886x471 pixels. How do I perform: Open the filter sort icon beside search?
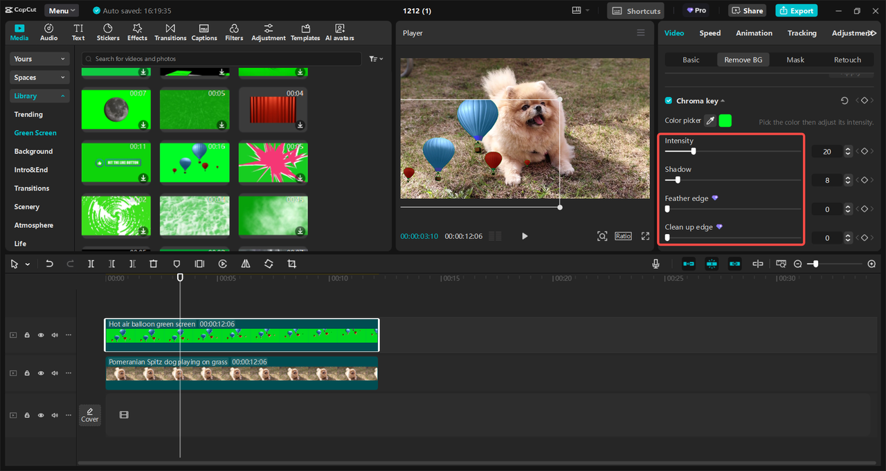click(x=376, y=59)
